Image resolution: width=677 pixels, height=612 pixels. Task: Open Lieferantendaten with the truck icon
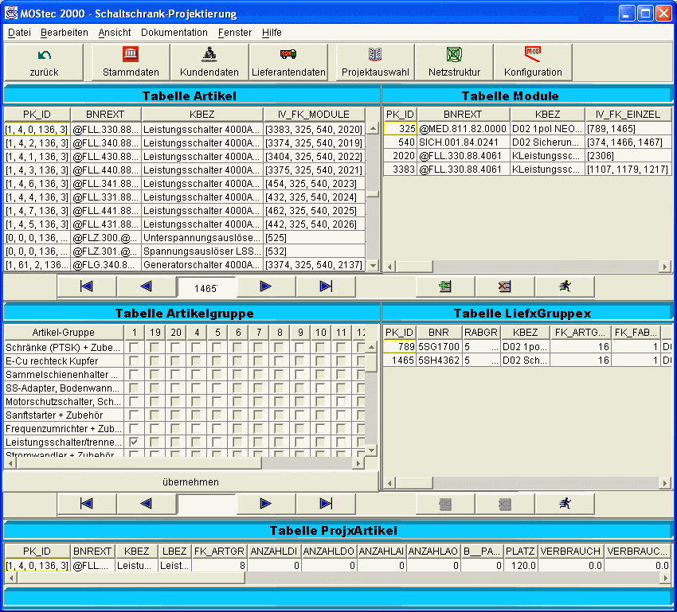click(x=288, y=62)
